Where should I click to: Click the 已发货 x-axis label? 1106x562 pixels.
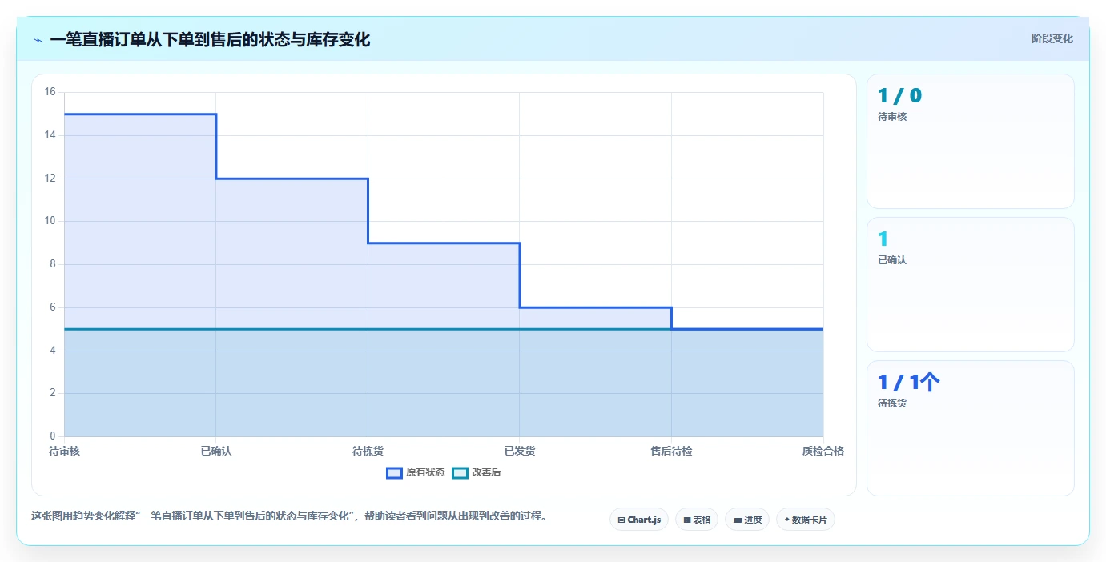[x=520, y=451]
